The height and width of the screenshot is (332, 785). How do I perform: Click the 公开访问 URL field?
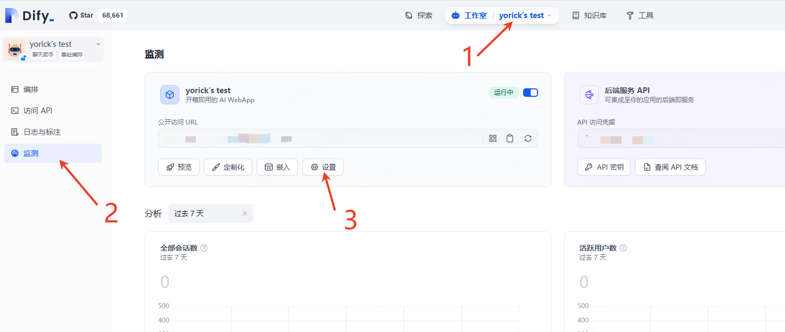[348, 138]
